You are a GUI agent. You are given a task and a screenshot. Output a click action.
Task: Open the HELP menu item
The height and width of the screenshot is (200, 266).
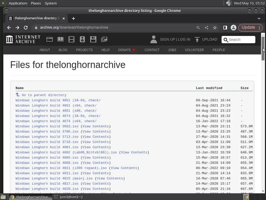105,50
